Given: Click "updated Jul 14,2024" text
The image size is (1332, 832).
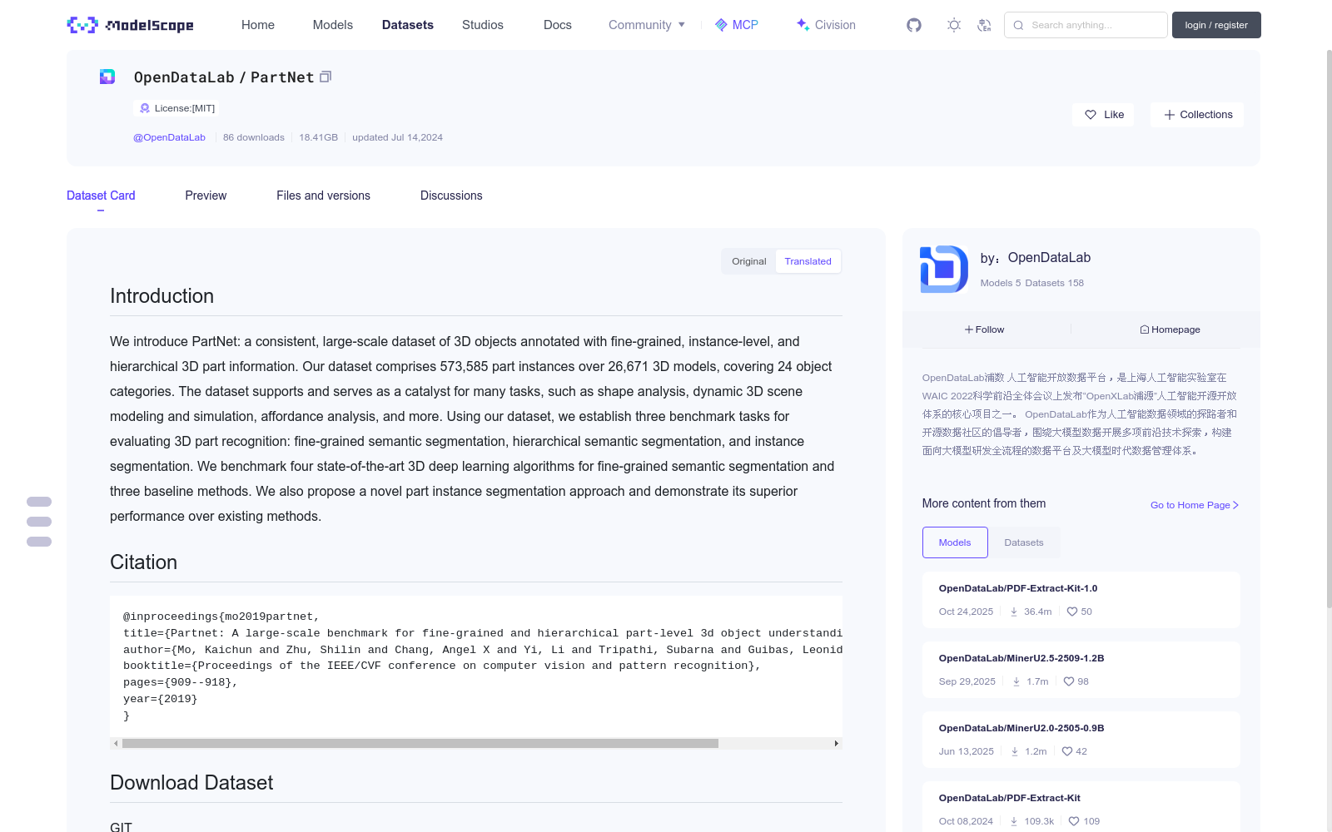Looking at the screenshot, I should pyautogui.click(x=397, y=137).
